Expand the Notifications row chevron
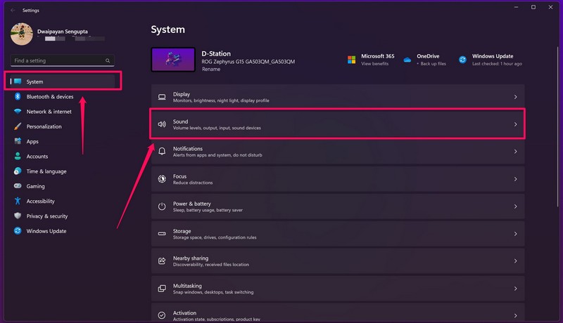The width and height of the screenshot is (563, 323). pos(515,152)
